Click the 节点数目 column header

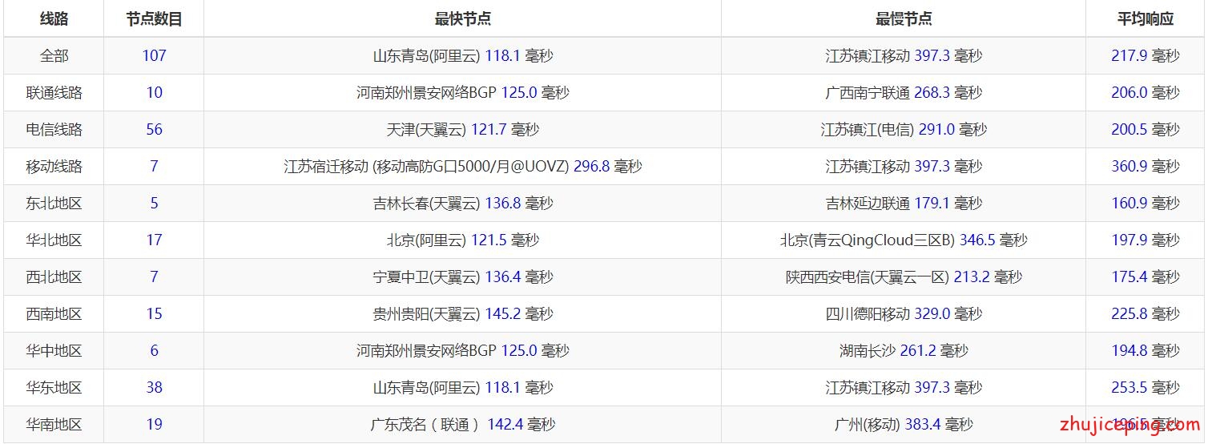coord(154,19)
